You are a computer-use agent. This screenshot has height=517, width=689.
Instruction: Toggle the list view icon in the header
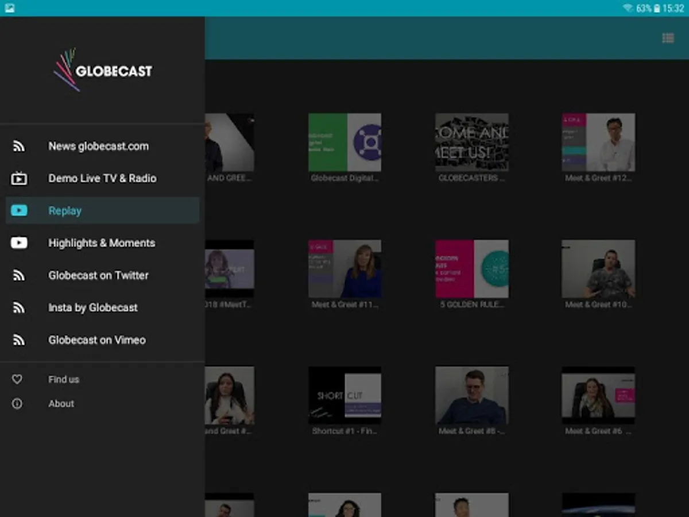coord(668,38)
